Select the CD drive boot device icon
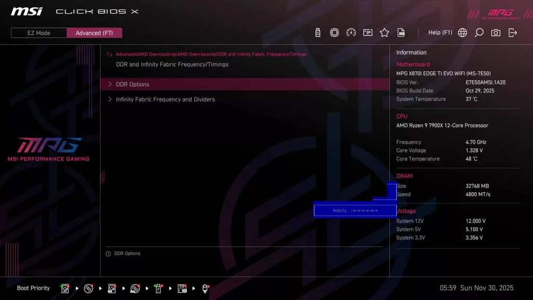533x300 pixels. [x=88, y=288]
